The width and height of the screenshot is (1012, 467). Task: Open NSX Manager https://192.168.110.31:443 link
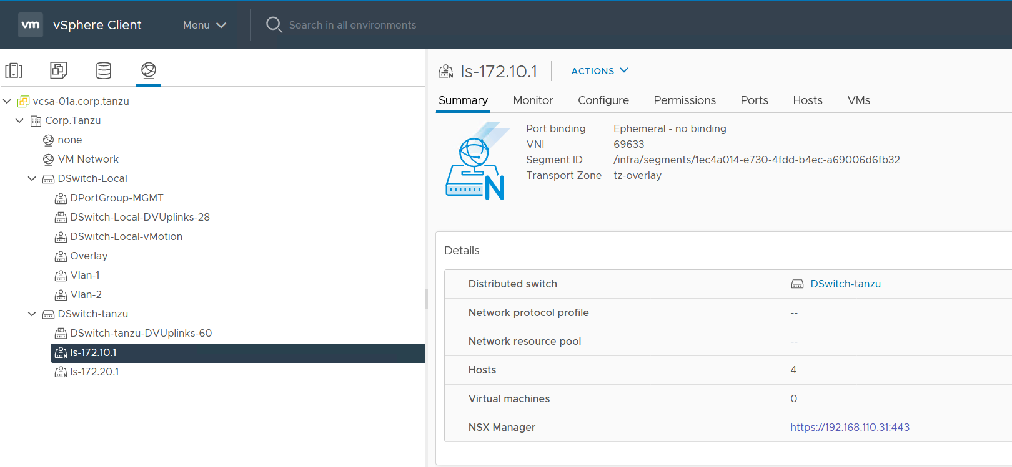(x=850, y=427)
